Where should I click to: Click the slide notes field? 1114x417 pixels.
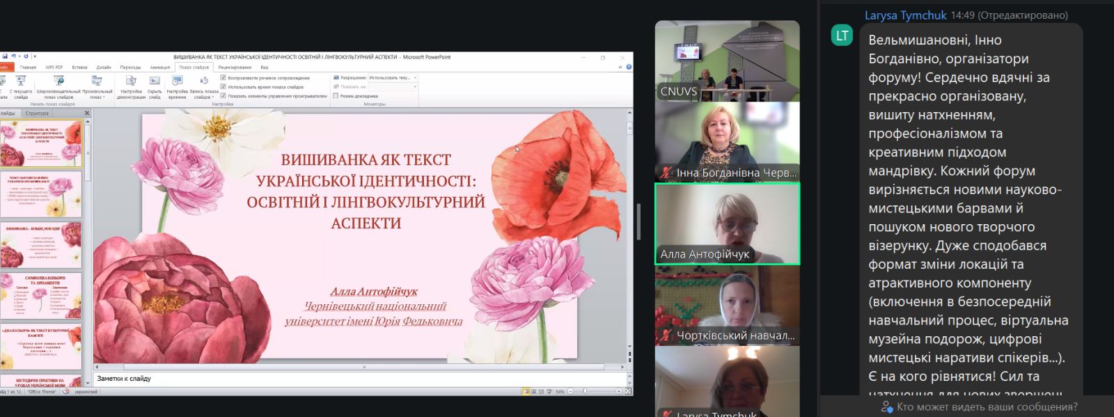tap(359, 379)
